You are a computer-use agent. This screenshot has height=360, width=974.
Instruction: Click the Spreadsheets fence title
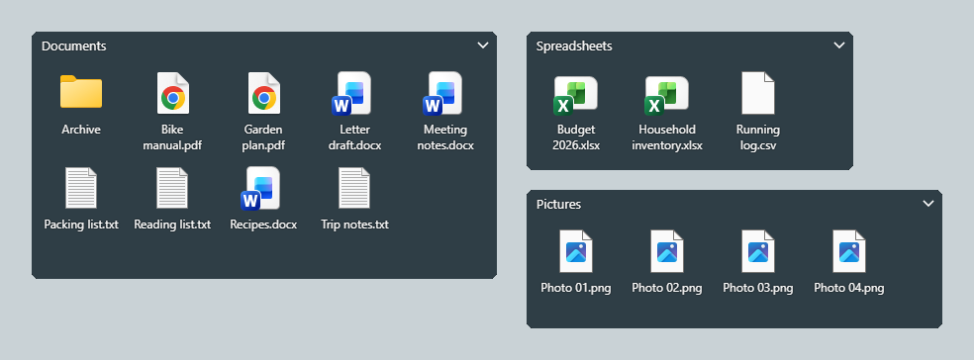pos(574,45)
